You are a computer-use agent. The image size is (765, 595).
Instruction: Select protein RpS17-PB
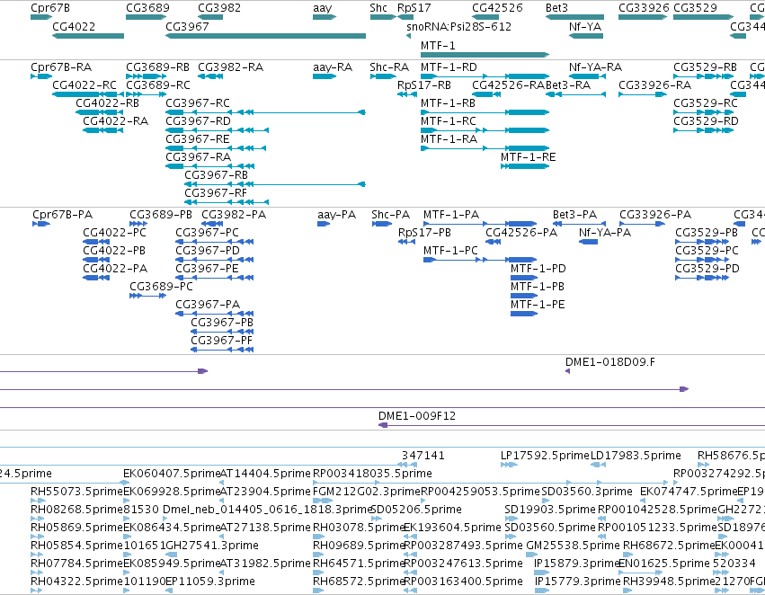pos(424,232)
